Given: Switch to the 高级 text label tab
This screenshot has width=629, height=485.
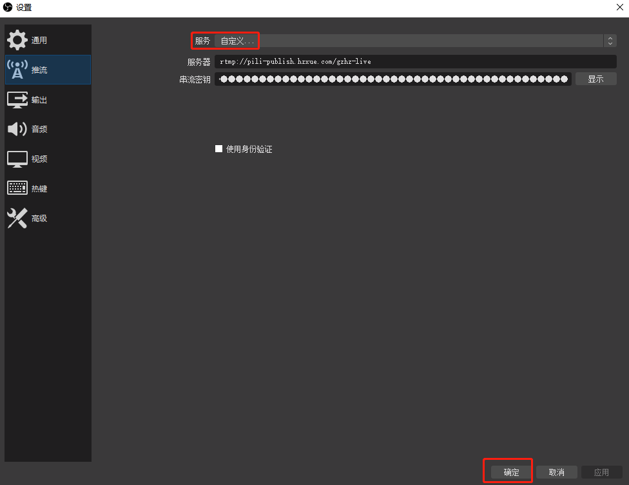Looking at the screenshot, I should (x=39, y=219).
